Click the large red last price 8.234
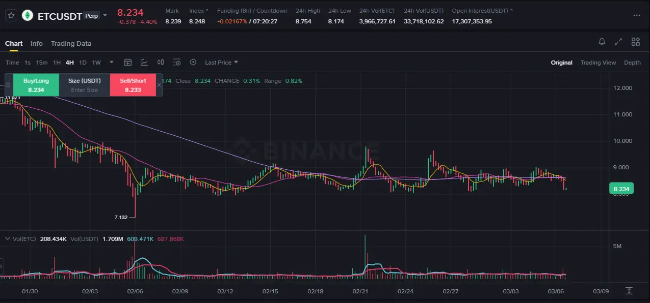The height and width of the screenshot is (303, 650). [131, 12]
